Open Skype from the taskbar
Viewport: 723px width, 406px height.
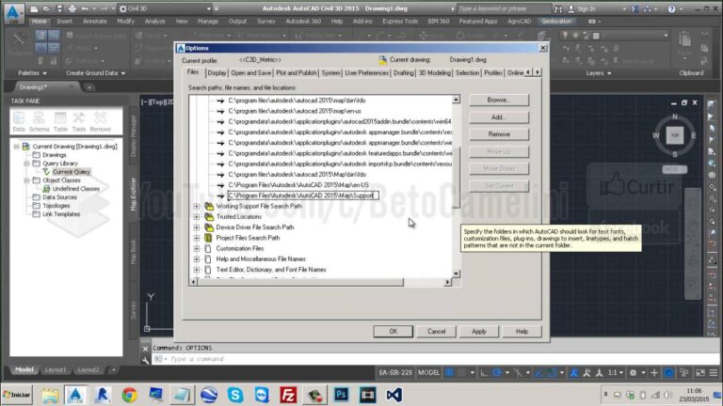point(235,395)
